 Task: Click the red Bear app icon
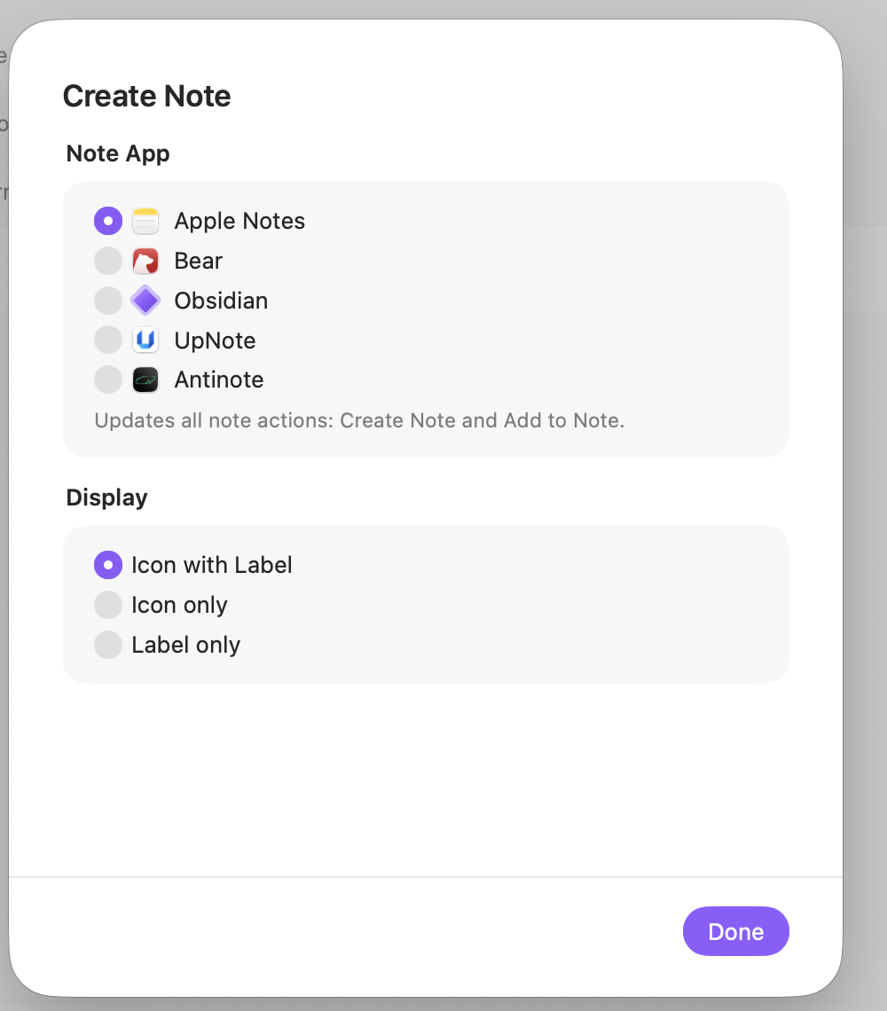tap(145, 261)
